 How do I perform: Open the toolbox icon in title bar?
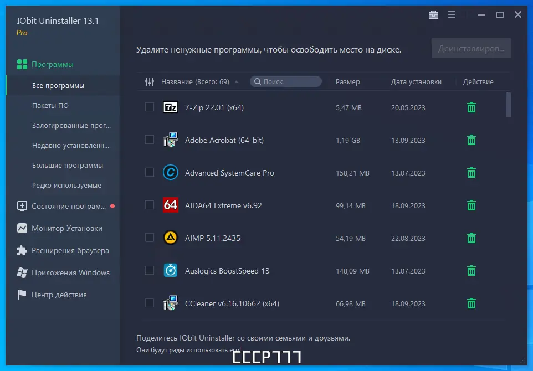coord(433,14)
